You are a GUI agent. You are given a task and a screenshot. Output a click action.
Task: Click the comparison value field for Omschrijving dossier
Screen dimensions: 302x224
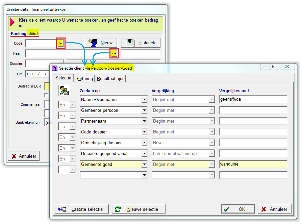pos(253,143)
